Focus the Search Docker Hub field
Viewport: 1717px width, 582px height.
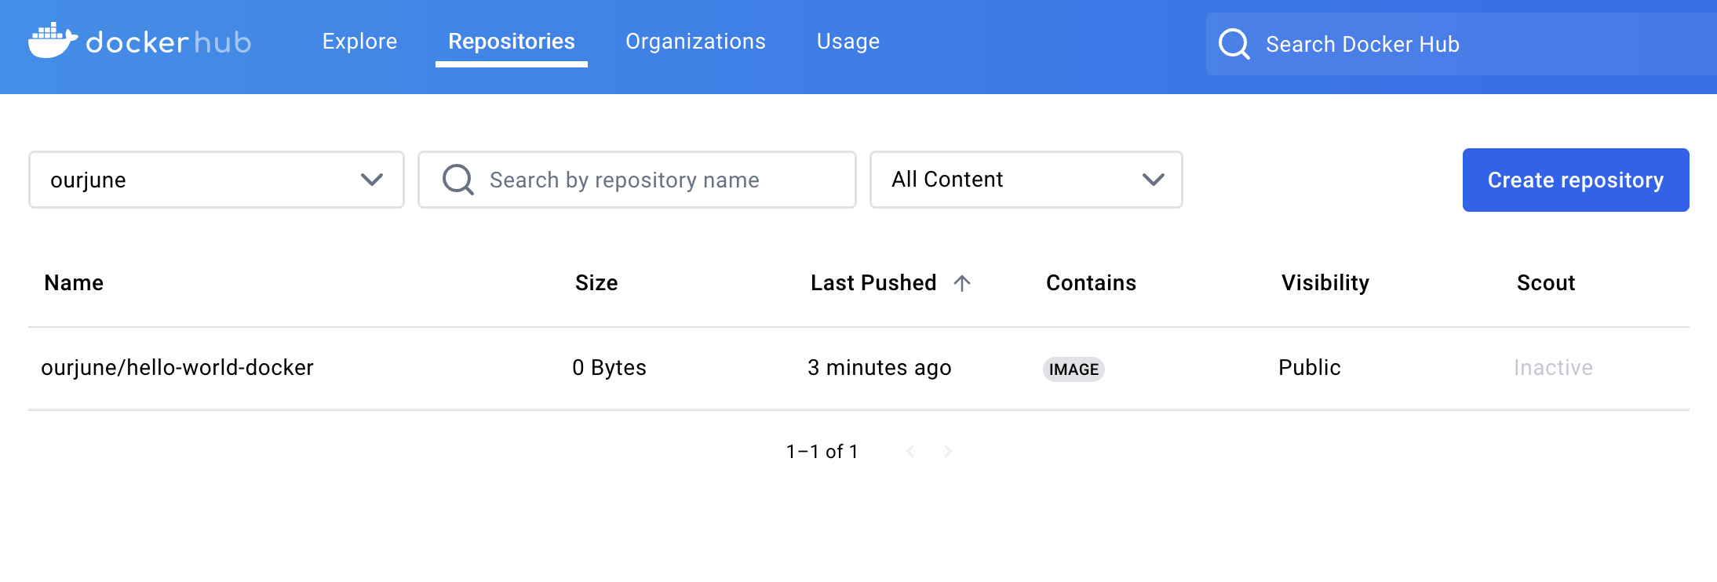tap(1461, 44)
